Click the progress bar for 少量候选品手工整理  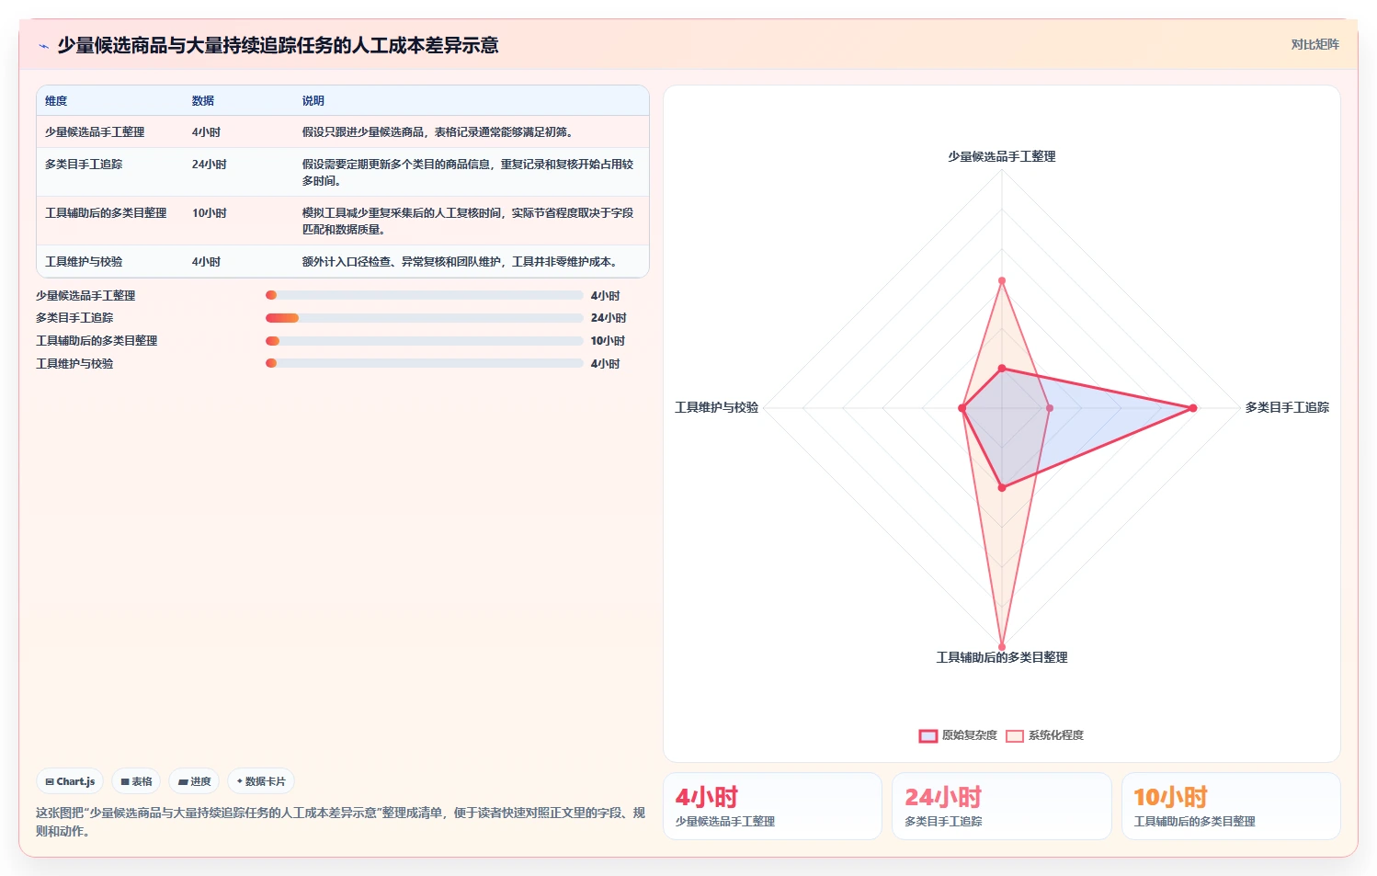[x=424, y=295]
